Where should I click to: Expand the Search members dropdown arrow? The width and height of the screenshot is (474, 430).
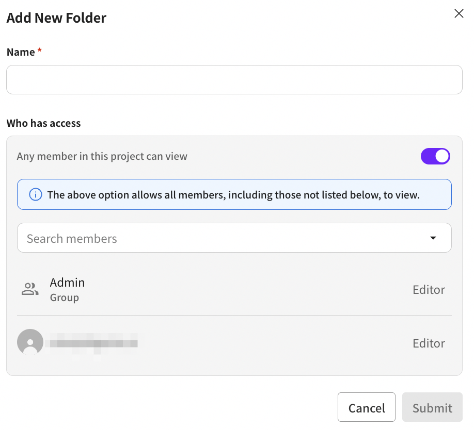433,238
